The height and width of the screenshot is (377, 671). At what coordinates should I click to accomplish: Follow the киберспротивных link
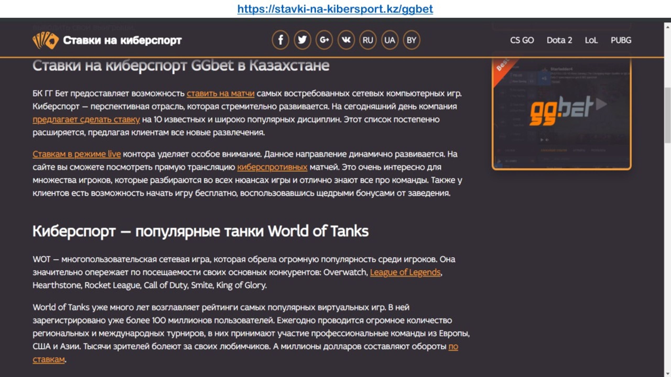pyautogui.click(x=272, y=167)
